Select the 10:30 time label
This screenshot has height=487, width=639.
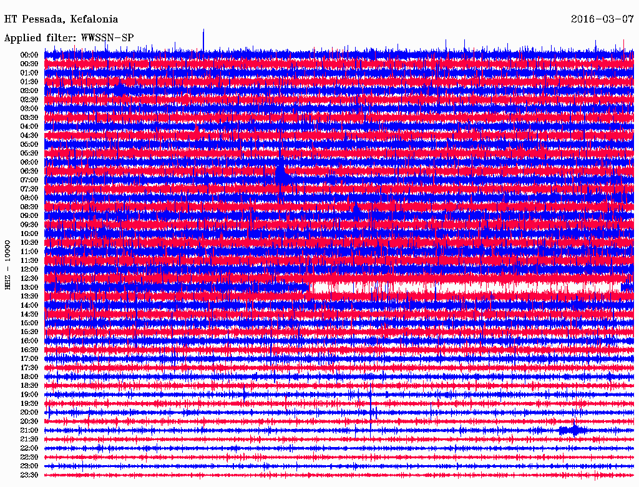click(x=29, y=243)
